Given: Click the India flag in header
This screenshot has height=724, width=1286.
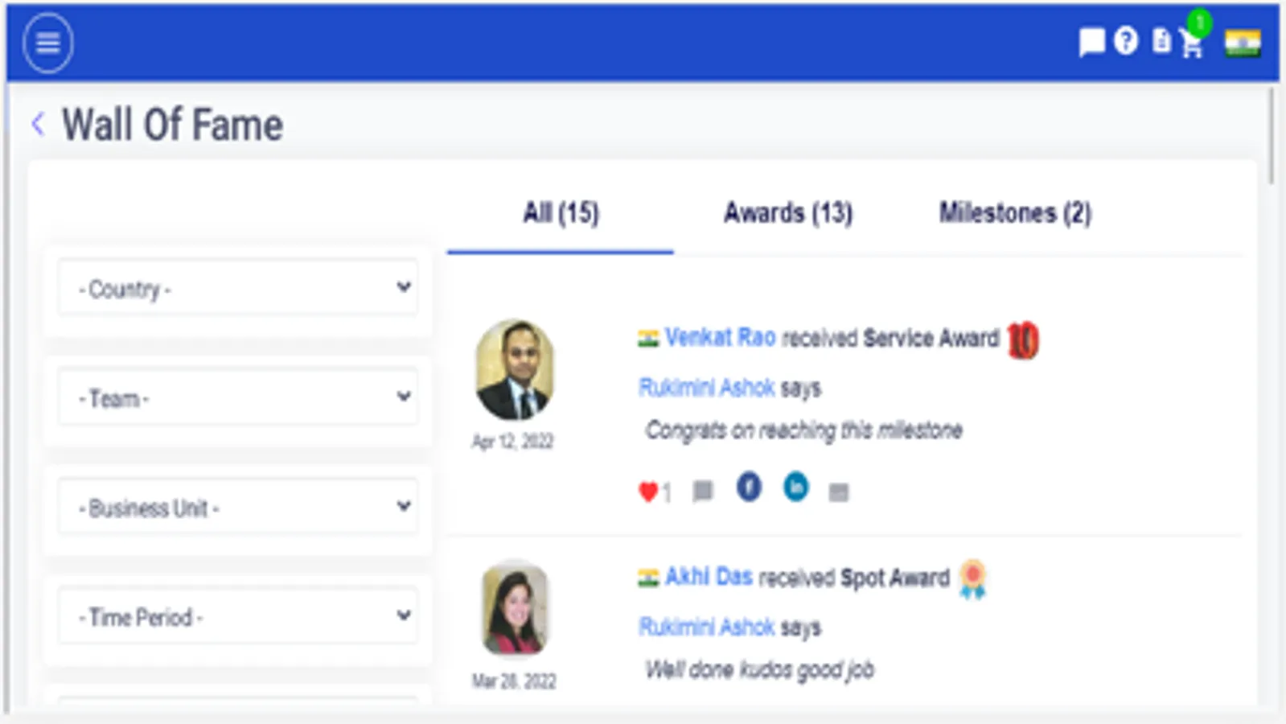Looking at the screenshot, I should [x=1243, y=43].
